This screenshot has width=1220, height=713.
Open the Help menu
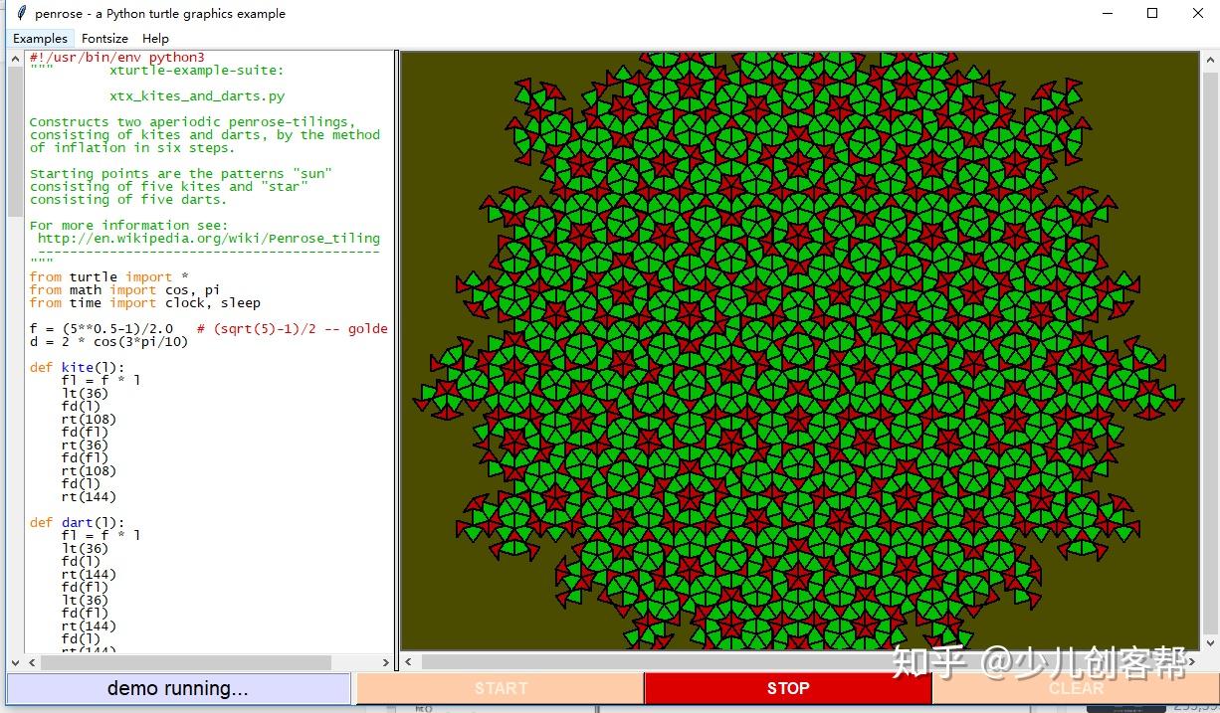155,38
